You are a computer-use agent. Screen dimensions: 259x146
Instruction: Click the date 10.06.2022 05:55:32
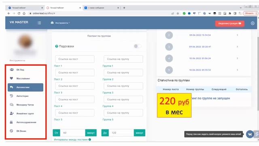pos(200,70)
